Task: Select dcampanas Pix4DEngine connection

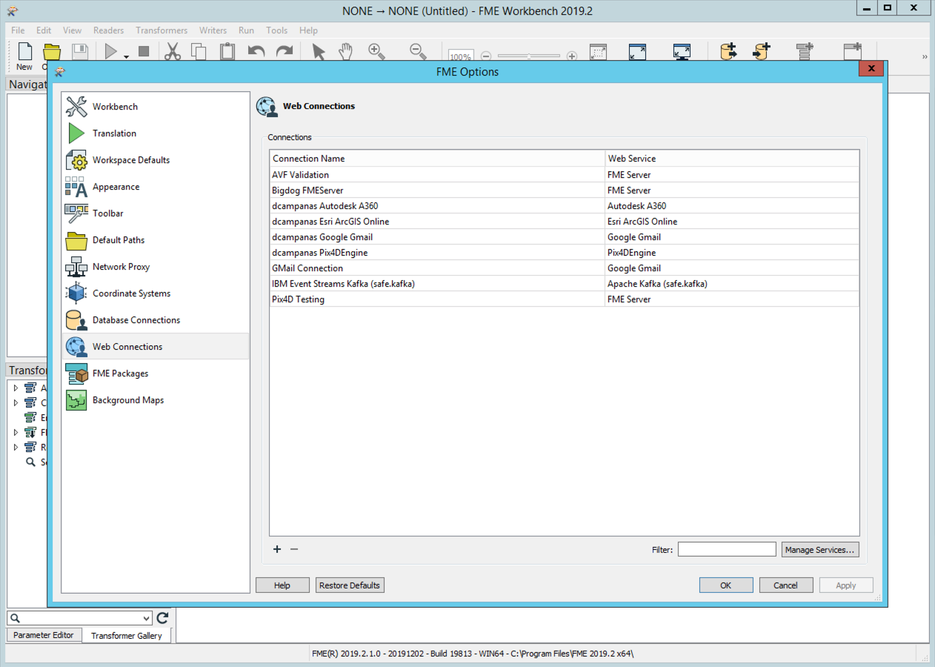Action: tap(565, 253)
